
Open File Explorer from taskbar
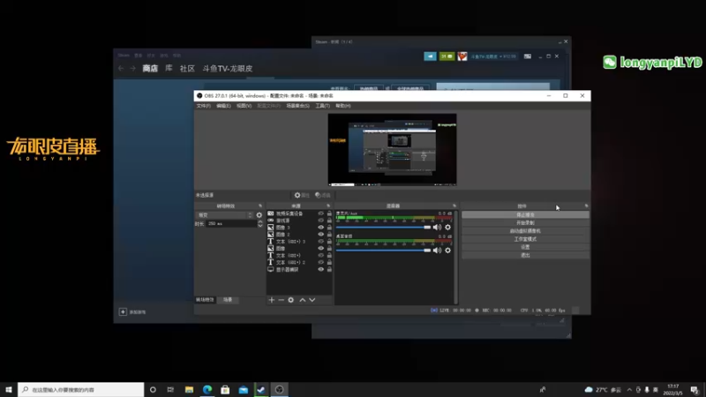pyautogui.click(x=189, y=389)
